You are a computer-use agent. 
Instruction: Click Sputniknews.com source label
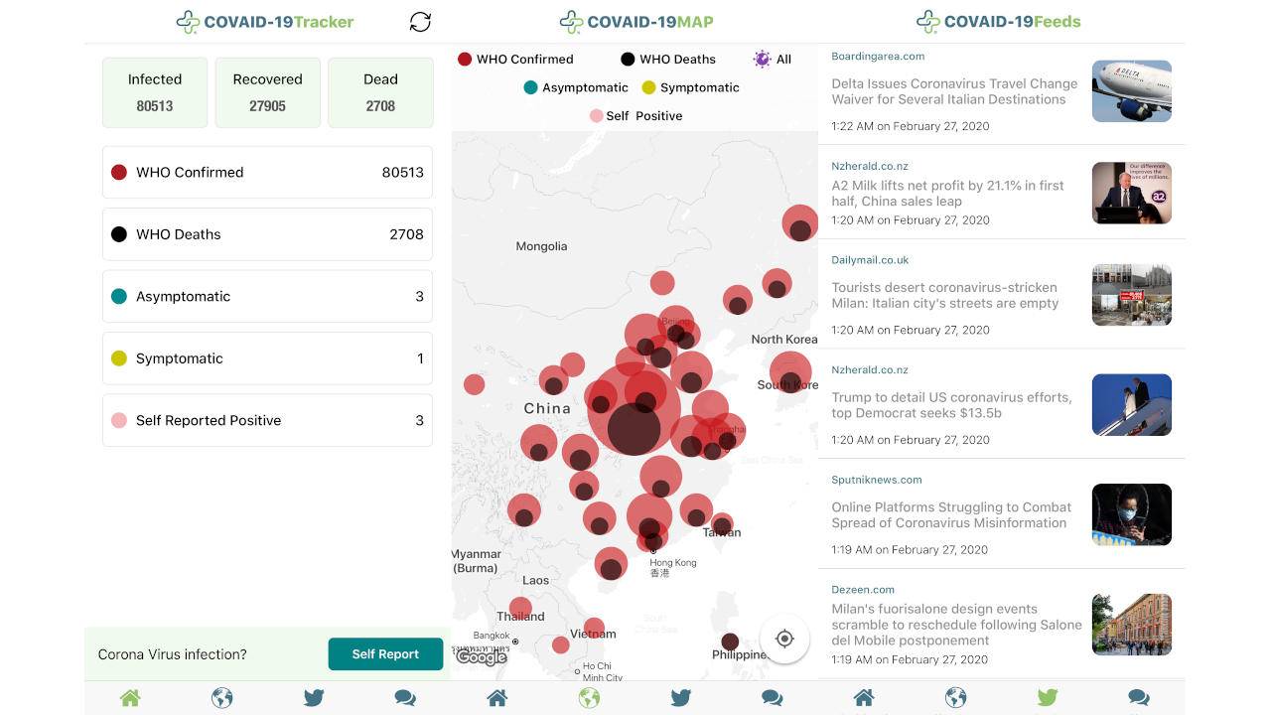click(x=877, y=480)
